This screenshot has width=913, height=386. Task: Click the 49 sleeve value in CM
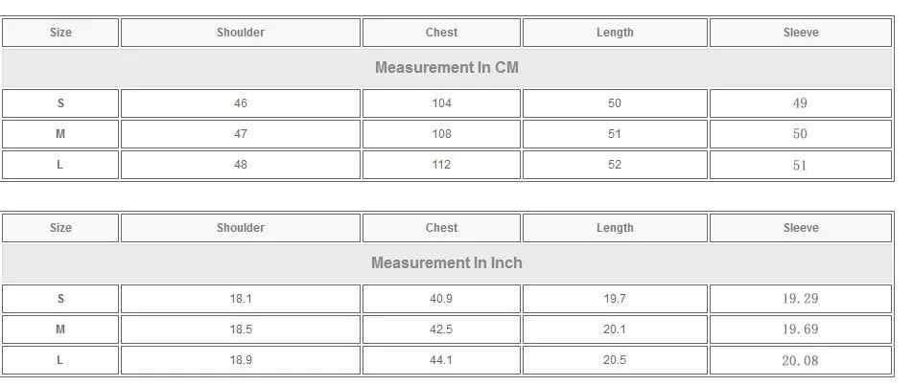[x=801, y=103]
